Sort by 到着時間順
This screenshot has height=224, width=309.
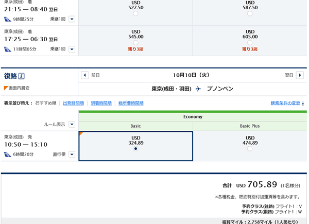coord(101,103)
